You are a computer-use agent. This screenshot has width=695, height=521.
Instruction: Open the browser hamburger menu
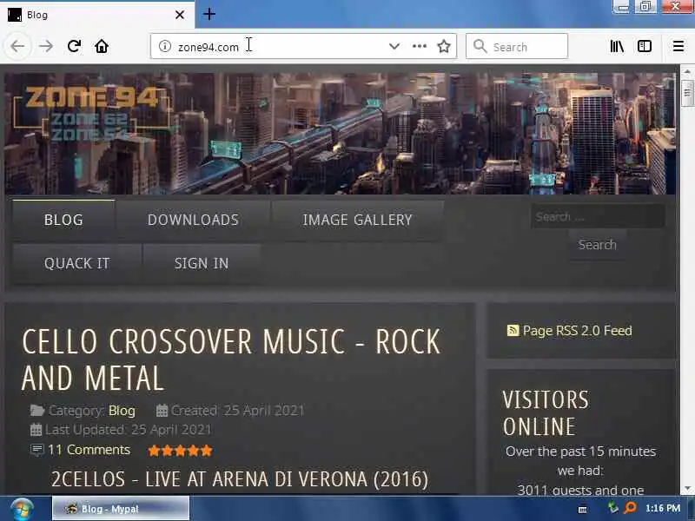(x=678, y=46)
